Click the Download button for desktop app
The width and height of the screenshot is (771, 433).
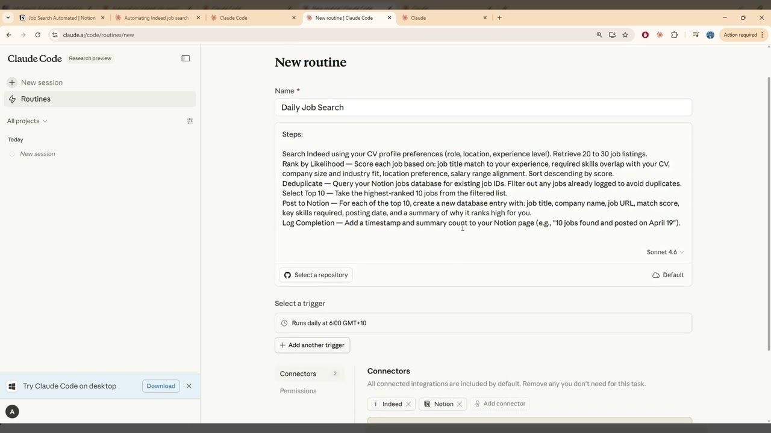(161, 386)
